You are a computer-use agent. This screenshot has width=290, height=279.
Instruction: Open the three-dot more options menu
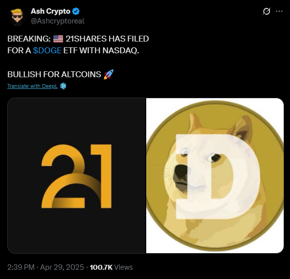pos(279,11)
